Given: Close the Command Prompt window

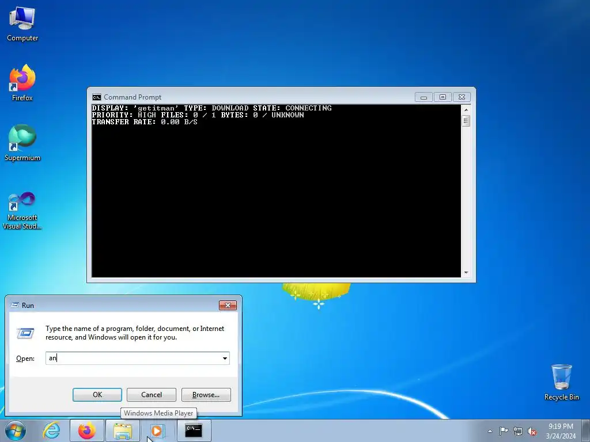Looking at the screenshot, I should [462, 97].
